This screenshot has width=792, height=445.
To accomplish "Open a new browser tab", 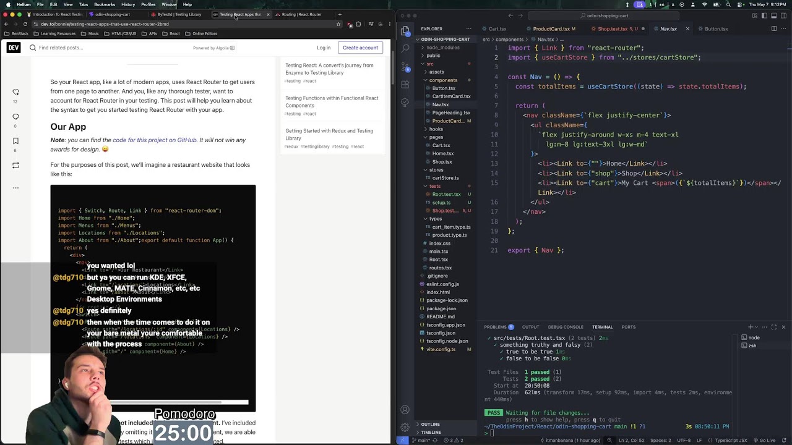I will (339, 14).
